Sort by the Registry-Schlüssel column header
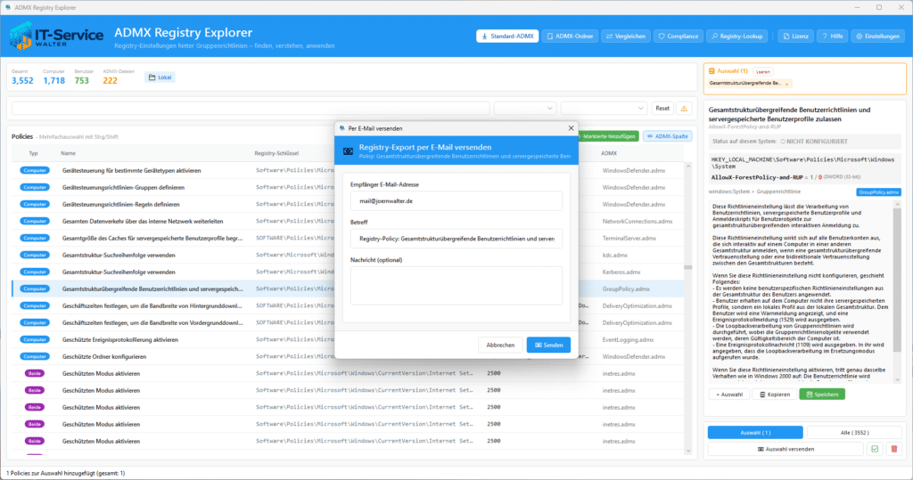The width and height of the screenshot is (913, 480). click(x=276, y=153)
